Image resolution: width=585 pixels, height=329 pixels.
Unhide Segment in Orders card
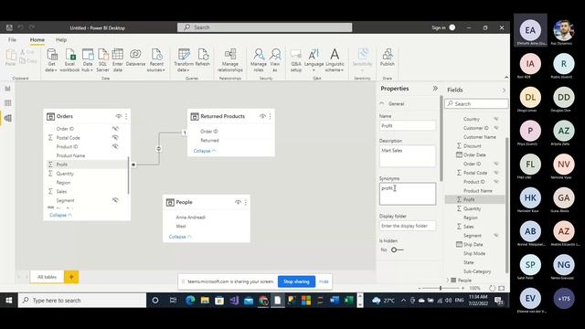[116, 200]
